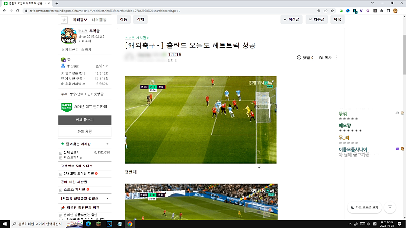Image resolution: width=406 pixels, height=228 pixels.
Task: Click the scroll-to-top arrow button
Action: 390,207
